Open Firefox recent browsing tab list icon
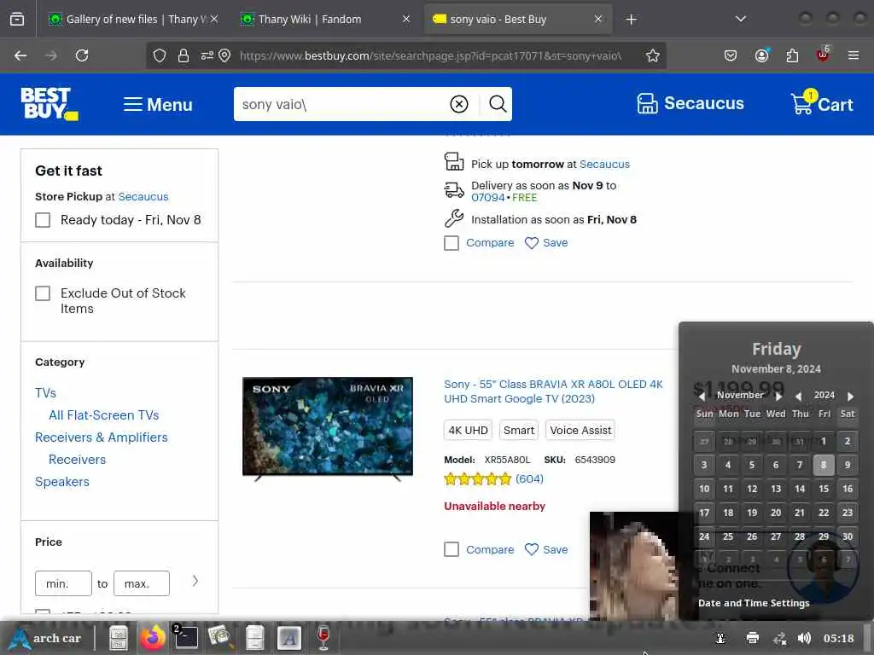 point(17,20)
